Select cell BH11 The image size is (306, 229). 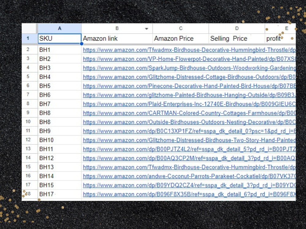(x=60, y=149)
